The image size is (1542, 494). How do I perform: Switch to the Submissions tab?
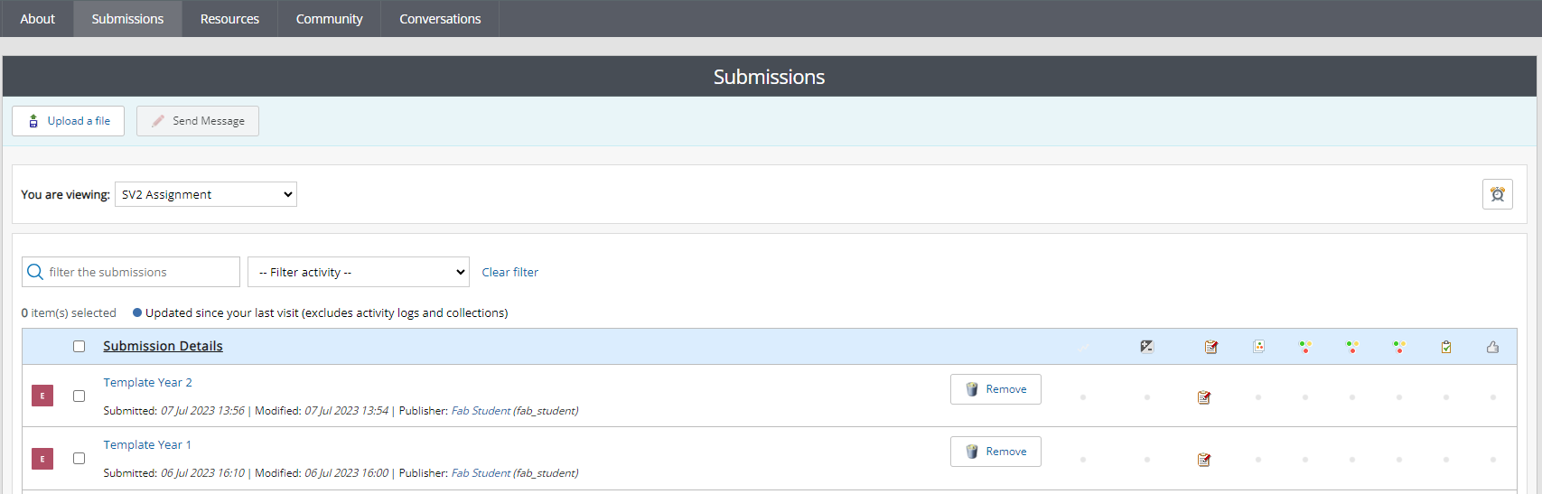[x=127, y=19]
